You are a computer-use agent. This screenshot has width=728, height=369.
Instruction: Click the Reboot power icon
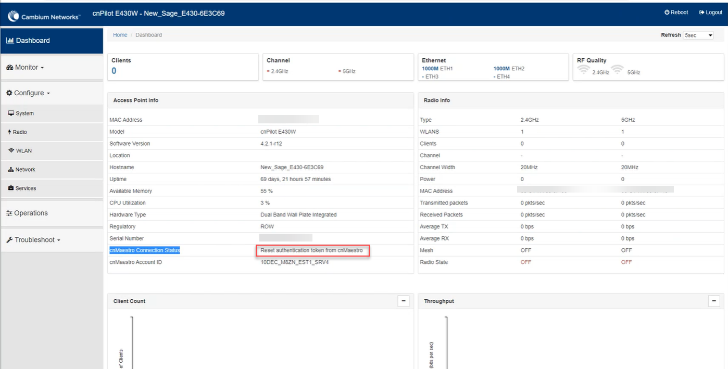point(667,12)
